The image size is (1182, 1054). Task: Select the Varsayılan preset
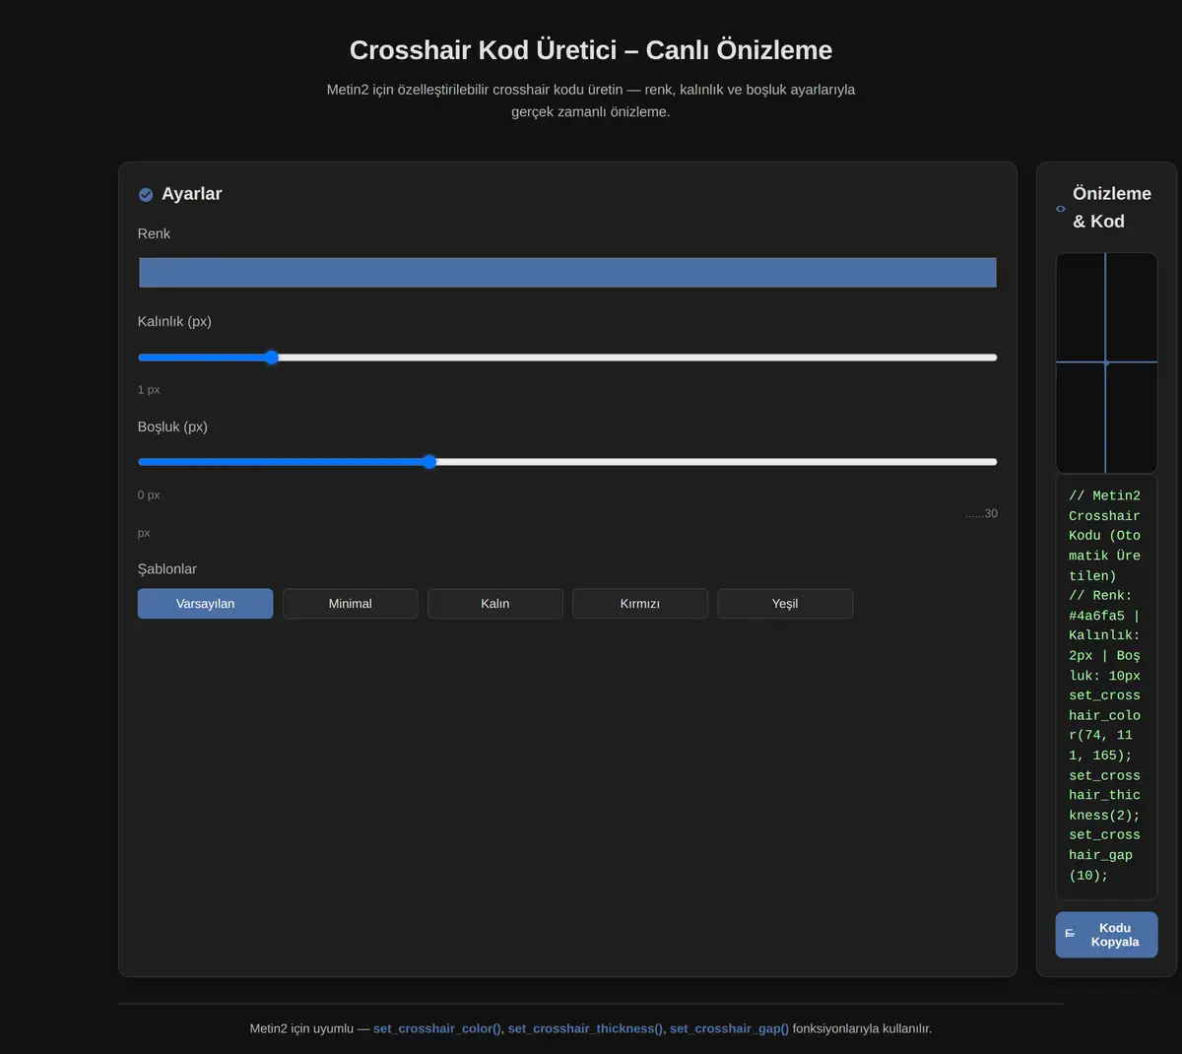(205, 604)
